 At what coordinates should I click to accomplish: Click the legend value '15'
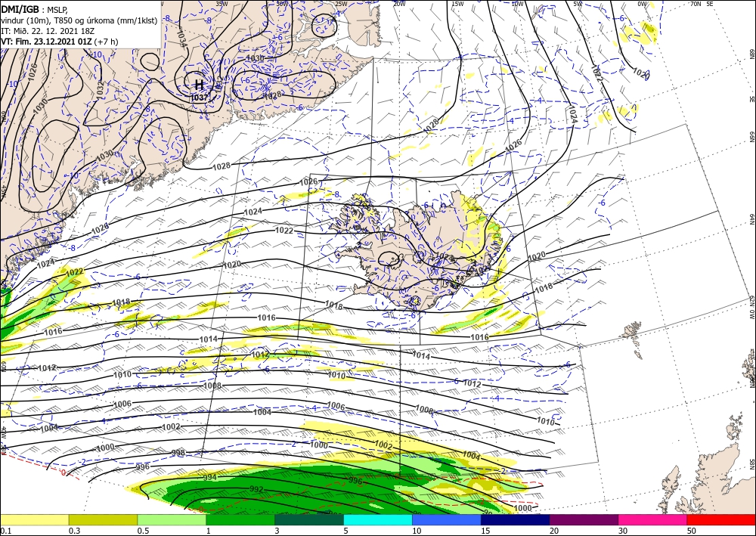(x=485, y=531)
